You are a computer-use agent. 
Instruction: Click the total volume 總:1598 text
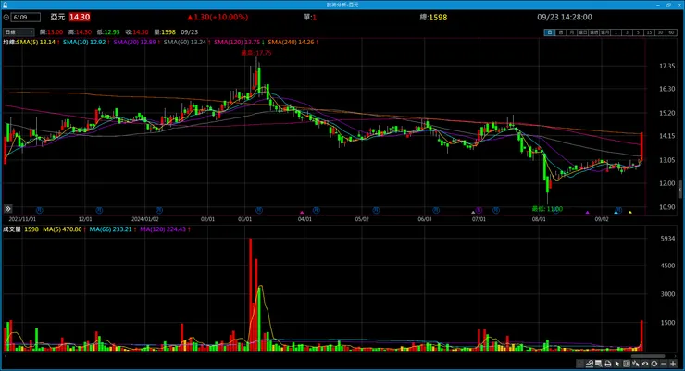pyautogui.click(x=433, y=17)
